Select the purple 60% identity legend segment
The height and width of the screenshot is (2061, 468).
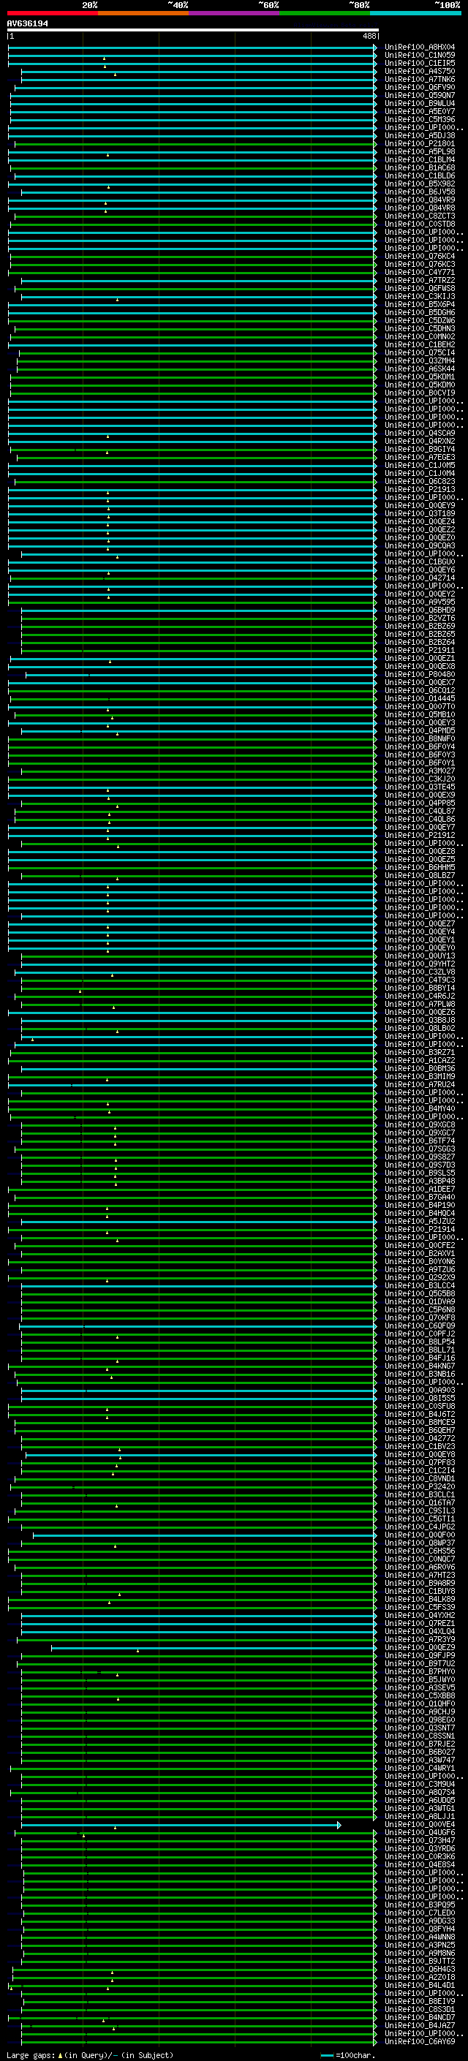click(x=233, y=13)
